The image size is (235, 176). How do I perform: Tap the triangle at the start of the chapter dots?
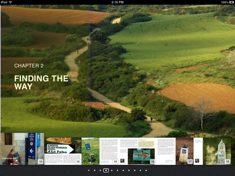89,170
